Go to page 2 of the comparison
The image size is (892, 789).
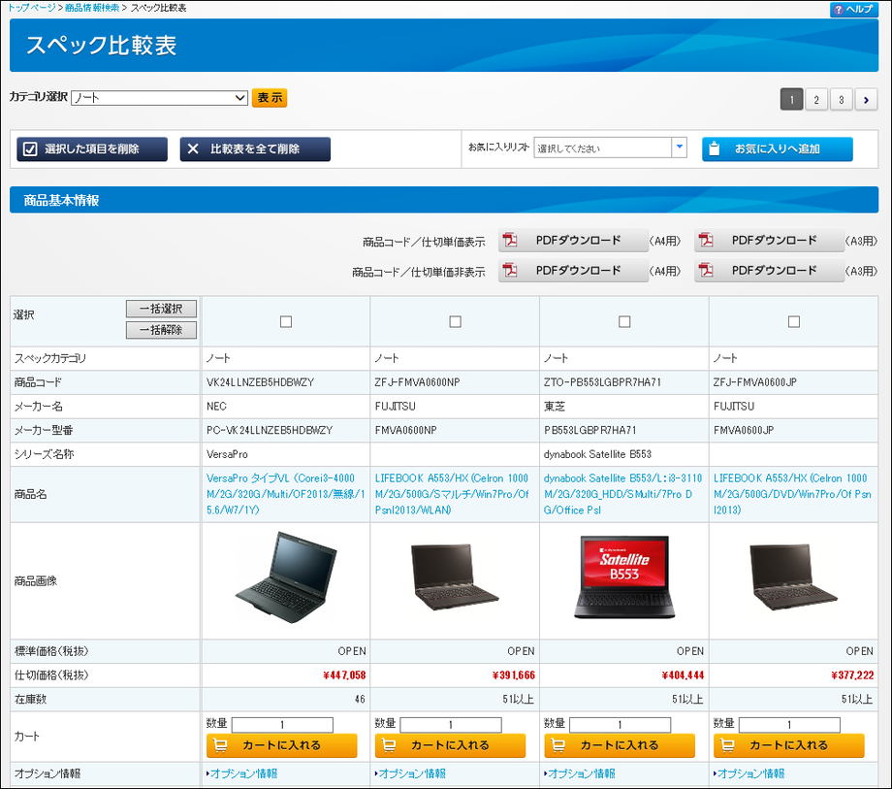pos(816,99)
